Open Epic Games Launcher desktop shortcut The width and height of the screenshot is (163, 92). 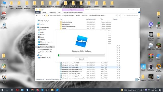pos(151,36)
